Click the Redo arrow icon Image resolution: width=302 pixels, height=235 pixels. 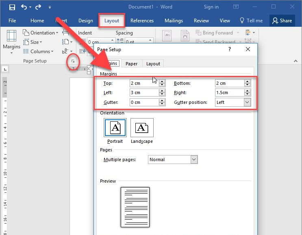tap(38, 7)
